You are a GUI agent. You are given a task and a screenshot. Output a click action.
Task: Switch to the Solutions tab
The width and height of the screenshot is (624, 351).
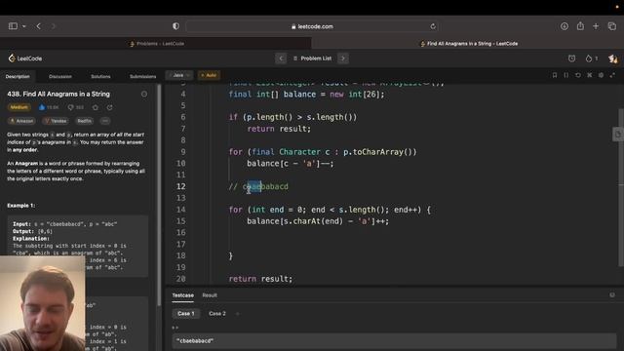[x=100, y=76]
